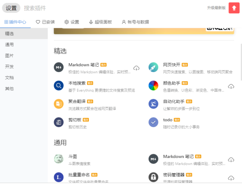Click the 浏览器方式聚合在线网页翻译 description

[x=92, y=109]
